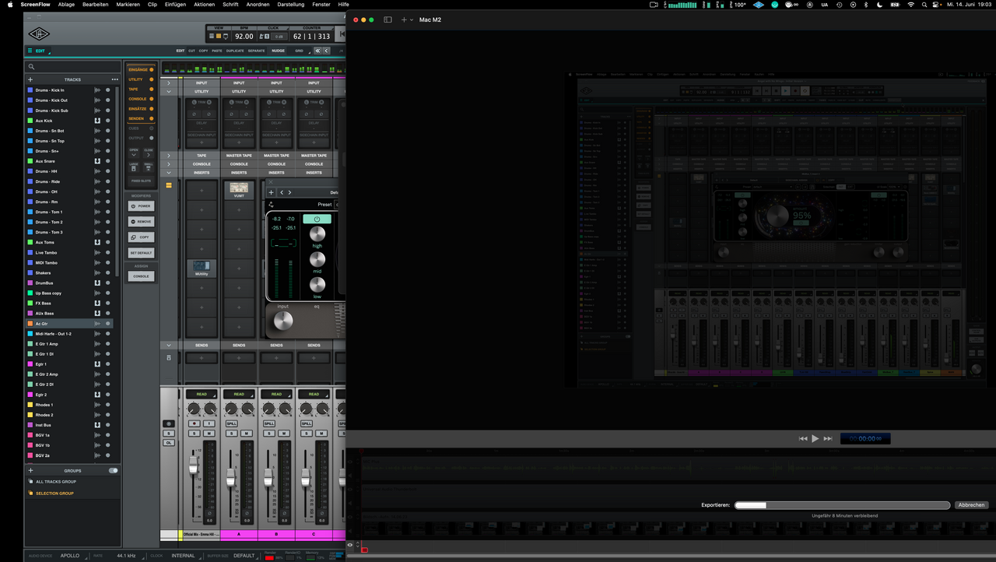The height and width of the screenshot is (562, 996).
Task: Click the ScreenFlow sidebar toggle icon
Action: pyautogui.click(x=388, y=19)
